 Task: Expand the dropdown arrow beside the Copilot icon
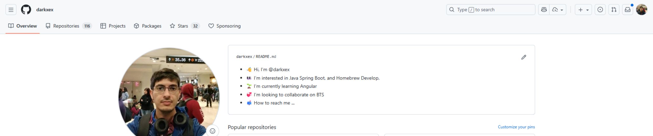(558, 10)
